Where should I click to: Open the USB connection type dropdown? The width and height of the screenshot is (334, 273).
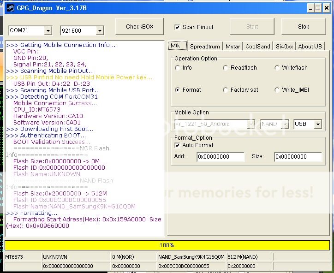click(x=317, y=125)
